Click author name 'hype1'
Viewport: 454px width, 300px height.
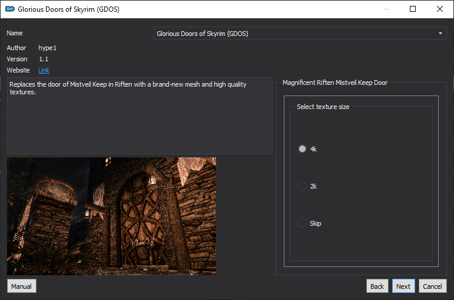48,48
